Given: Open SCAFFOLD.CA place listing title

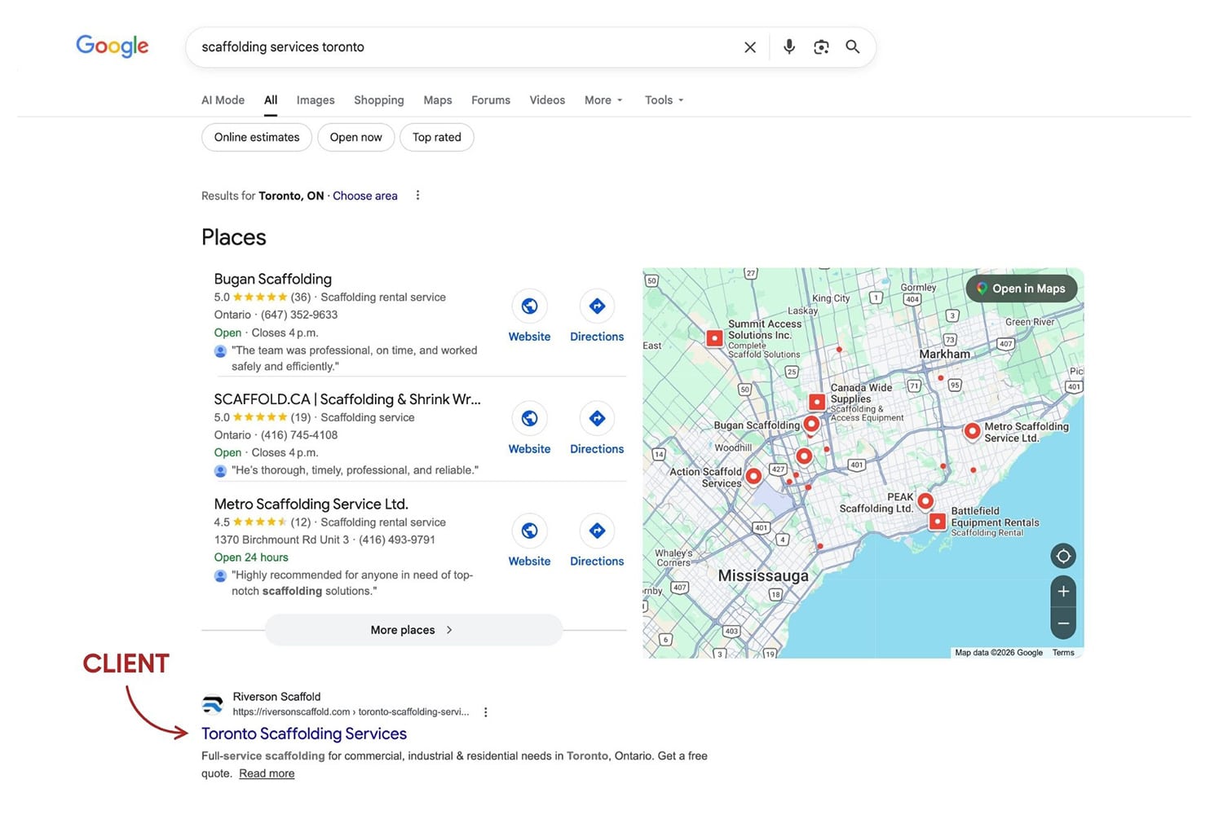Looking at the screenshot, I should coord(347,399).
